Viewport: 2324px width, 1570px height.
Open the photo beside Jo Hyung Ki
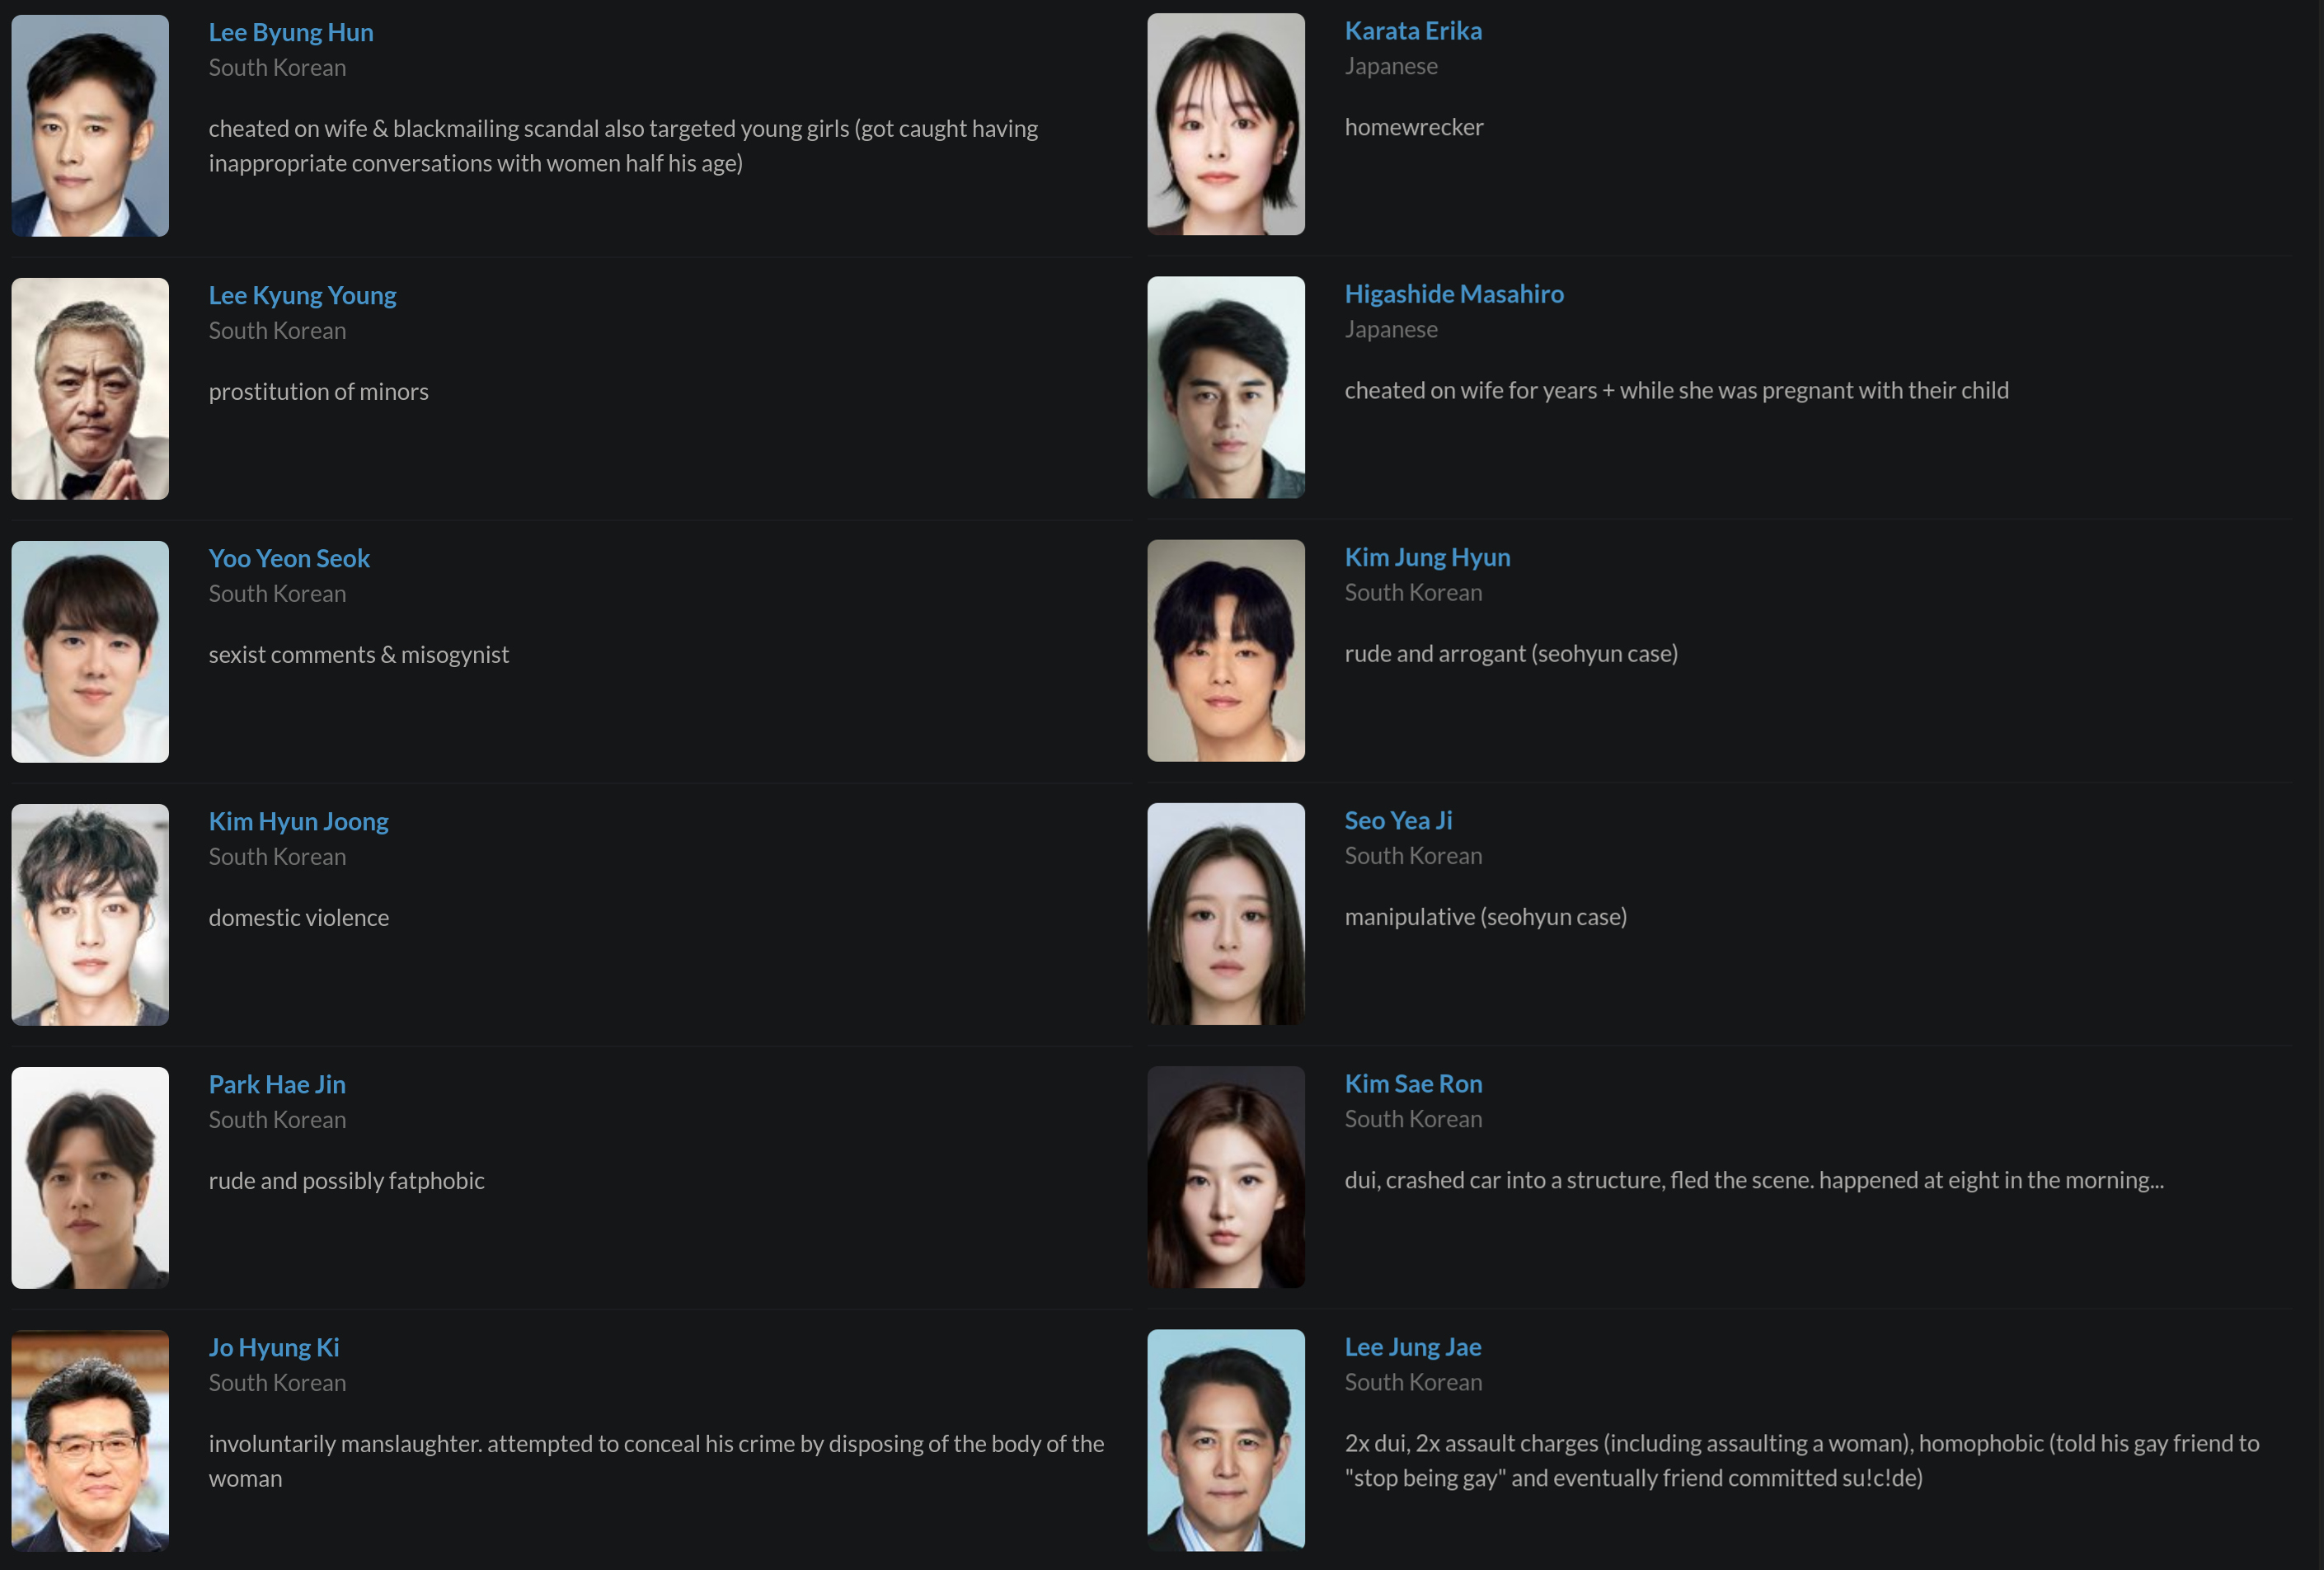pos(90,1441)
